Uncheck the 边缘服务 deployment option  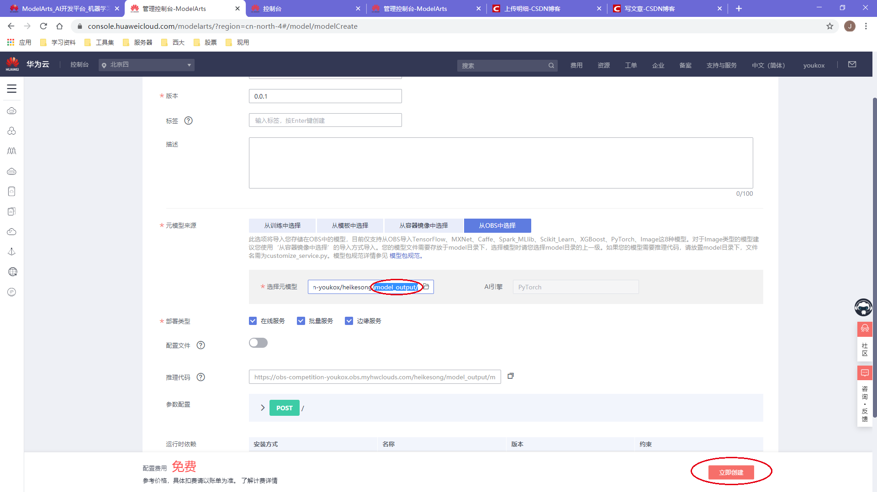click(x=349, y=320)
